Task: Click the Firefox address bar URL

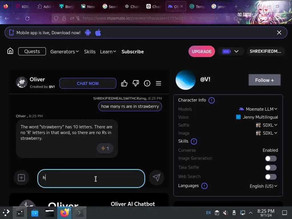Action: (x=150, y=18)
